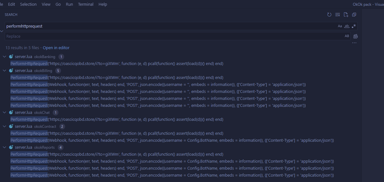The width and height of the screenshot is (384, 182).
Task: Collapse okokBilling server.lua results
Action: tap(4, 71)
